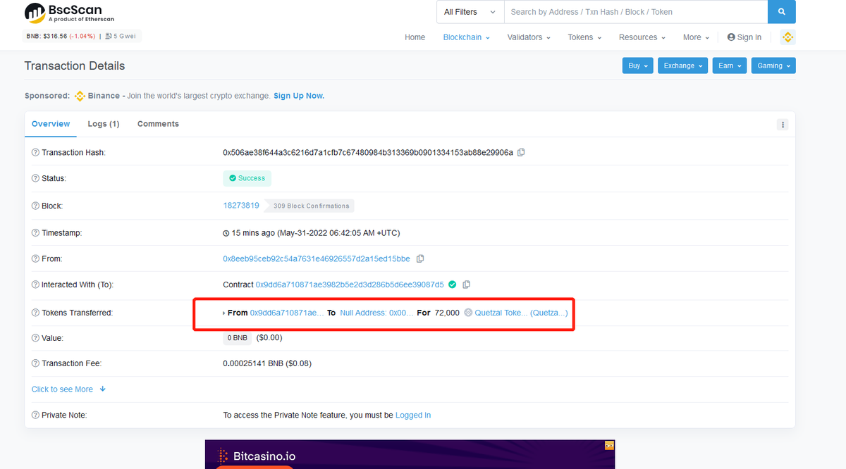Switch to the Overview tab
The width and height of the screenshot is (846, 469).
click(51, 124)
